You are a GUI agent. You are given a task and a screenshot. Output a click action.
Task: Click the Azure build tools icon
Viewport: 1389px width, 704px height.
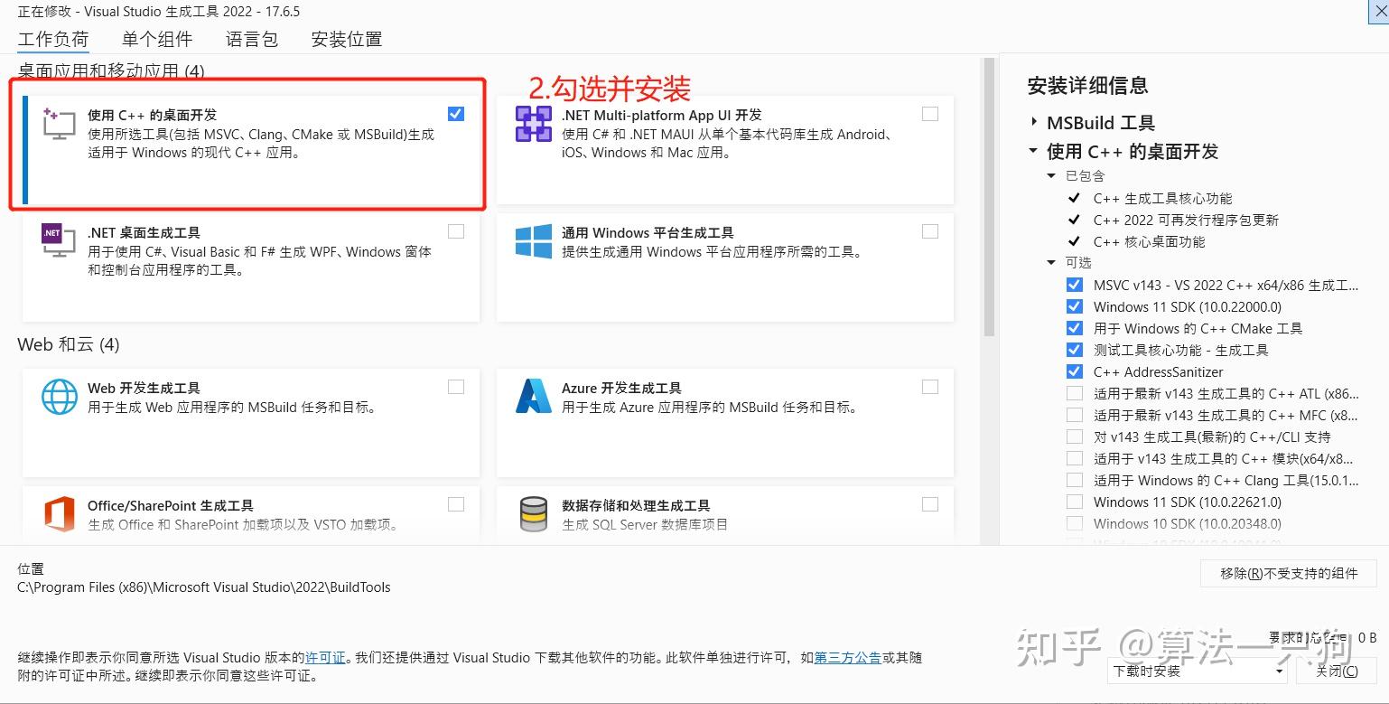[x=533, y=396]
